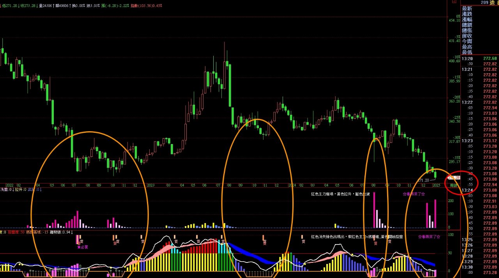Click the 底部區域:-15 indicator readout
The height and width of the screenshot is (278, 499).
click(x=37, y=232)
